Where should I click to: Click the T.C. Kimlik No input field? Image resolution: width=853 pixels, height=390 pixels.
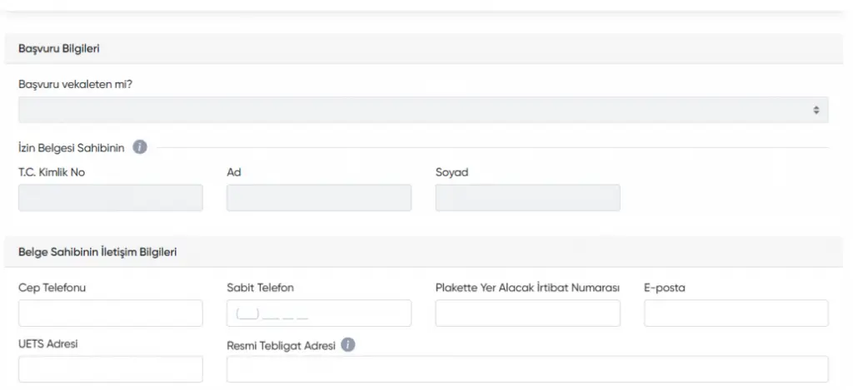pos(110,198)
